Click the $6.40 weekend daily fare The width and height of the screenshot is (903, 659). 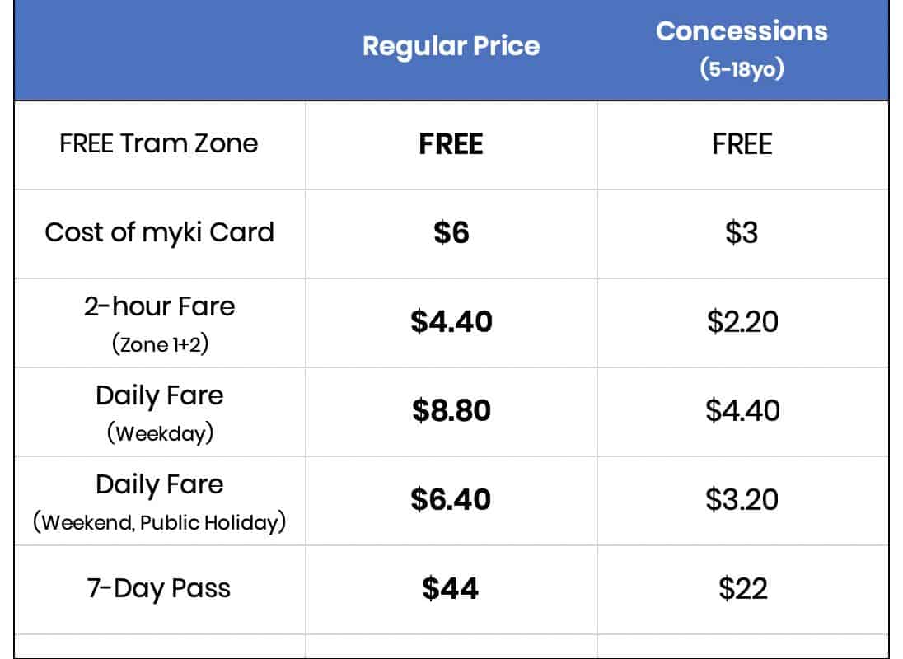[x=451, y=499]
